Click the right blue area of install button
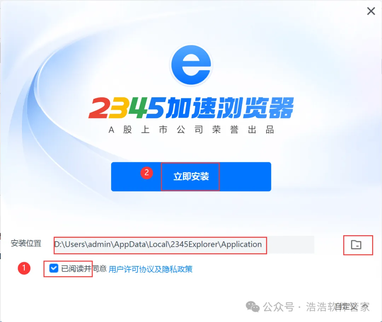Screen dimensions: 382x322 245,177
